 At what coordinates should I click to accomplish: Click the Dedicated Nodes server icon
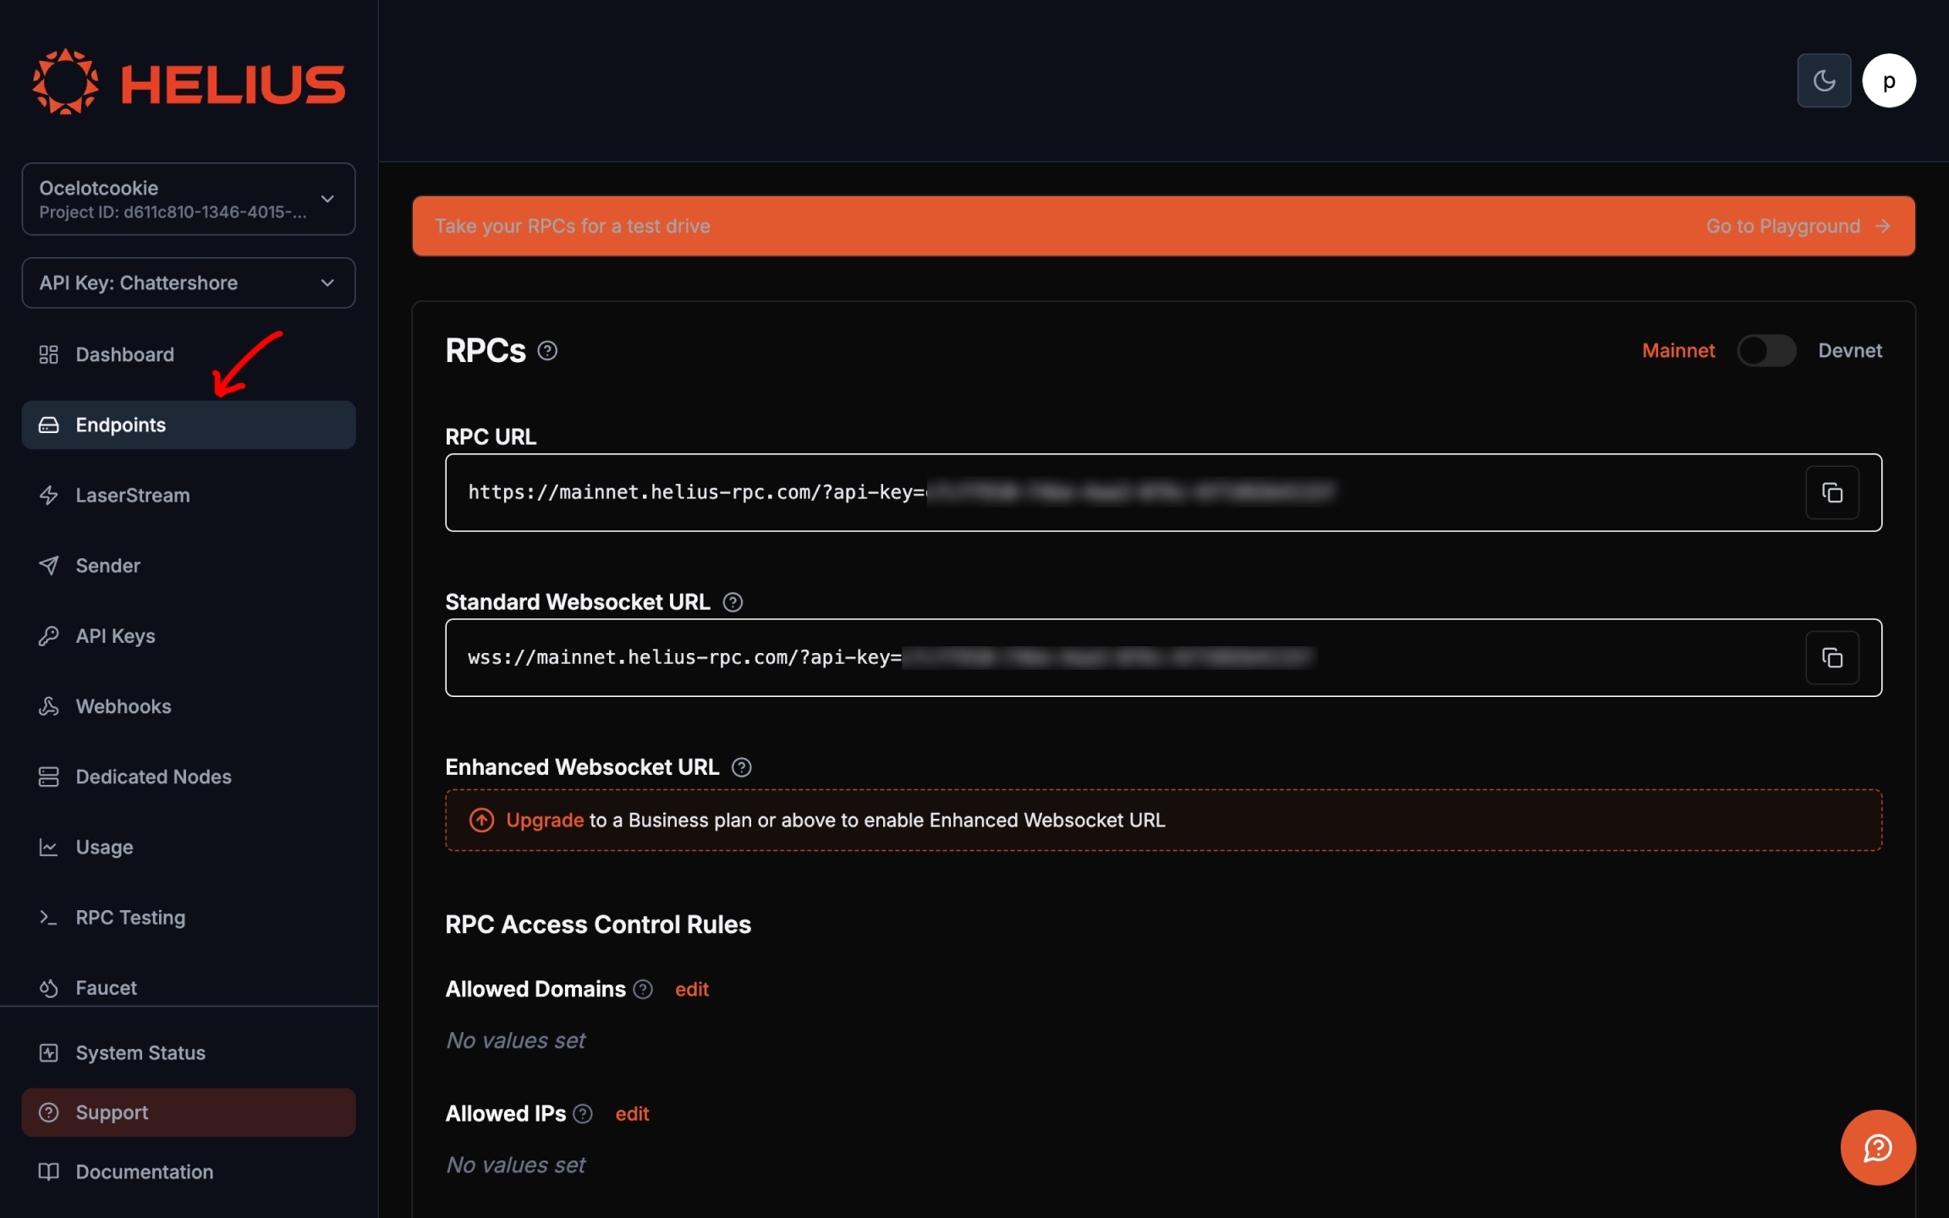(x=48, y=776)
